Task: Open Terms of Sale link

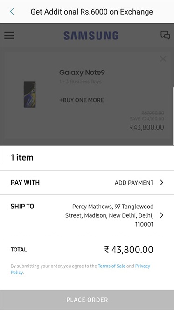Action: coord(111,266)
